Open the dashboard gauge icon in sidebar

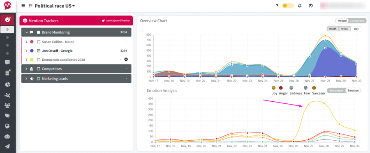pyautogui.click(x=8, y=20)
